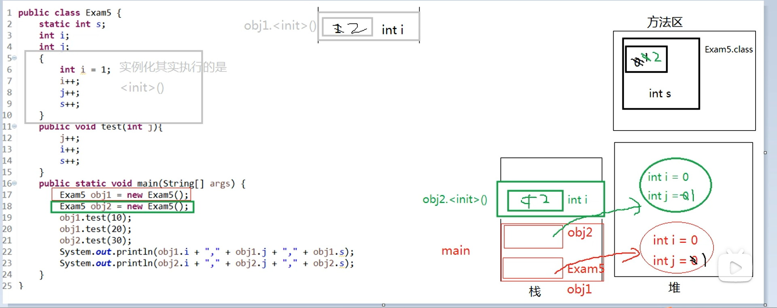Click the "int s" label in method area

tap(660, 94)
